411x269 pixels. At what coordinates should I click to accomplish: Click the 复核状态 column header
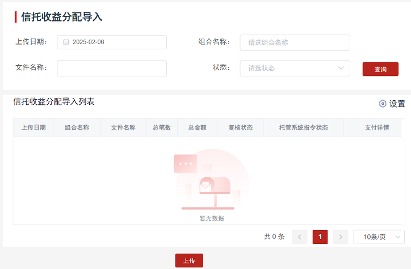click(x=240, y=127)
